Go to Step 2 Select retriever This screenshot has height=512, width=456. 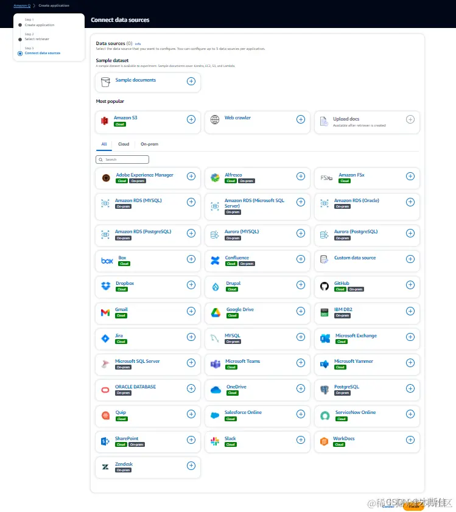click(37, 39)
